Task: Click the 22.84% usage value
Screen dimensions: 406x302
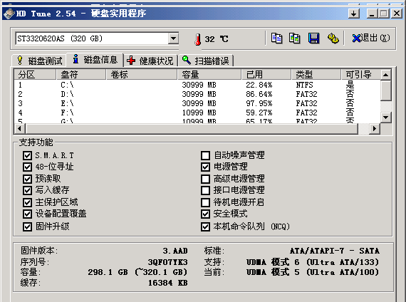Action: pyautogui.click(x=259, y=85)
